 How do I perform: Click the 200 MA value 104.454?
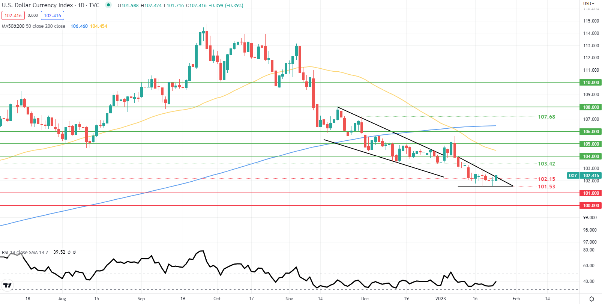point(99,26)
